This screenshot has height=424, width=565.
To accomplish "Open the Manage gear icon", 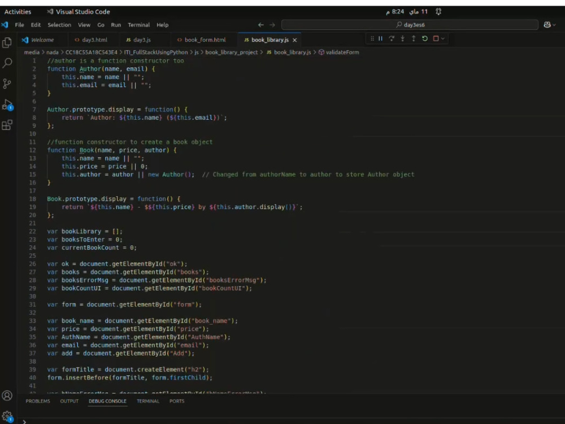I will tap(7, 416).
